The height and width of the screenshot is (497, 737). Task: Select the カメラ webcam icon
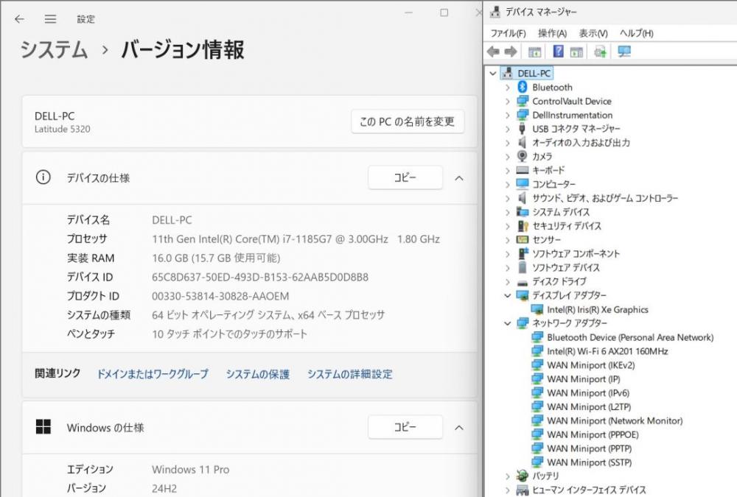[x=523, y=156]
